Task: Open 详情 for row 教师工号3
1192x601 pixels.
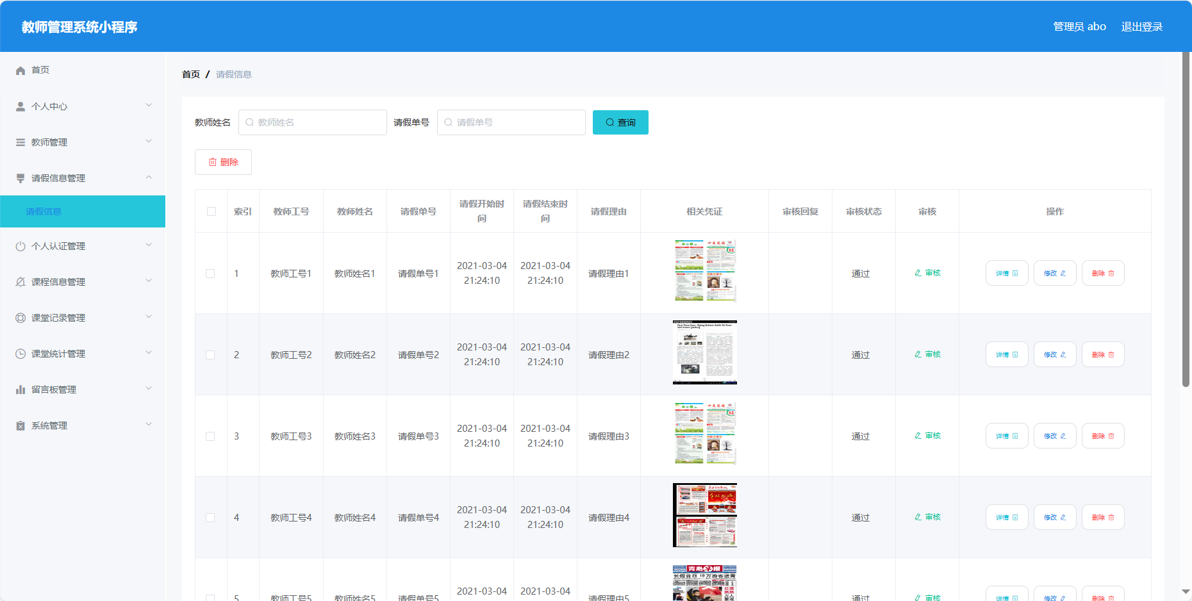Action: [1007, 436]
